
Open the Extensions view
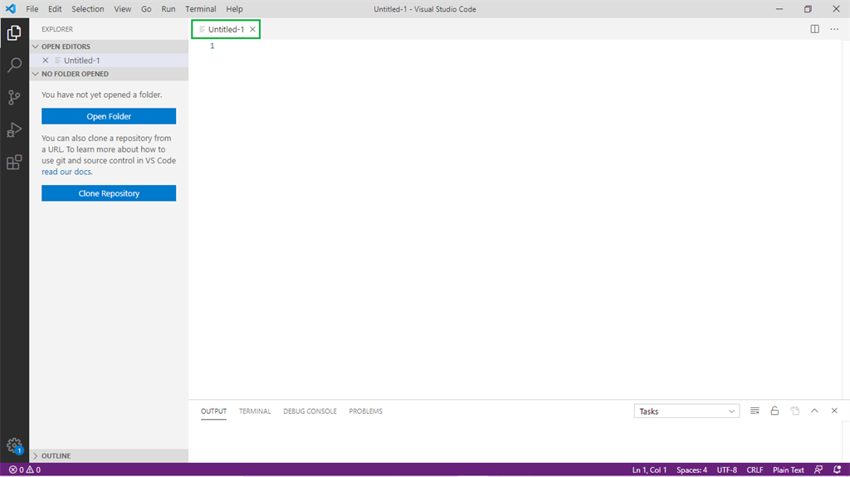pyautogui.click(x=14, y=163)
